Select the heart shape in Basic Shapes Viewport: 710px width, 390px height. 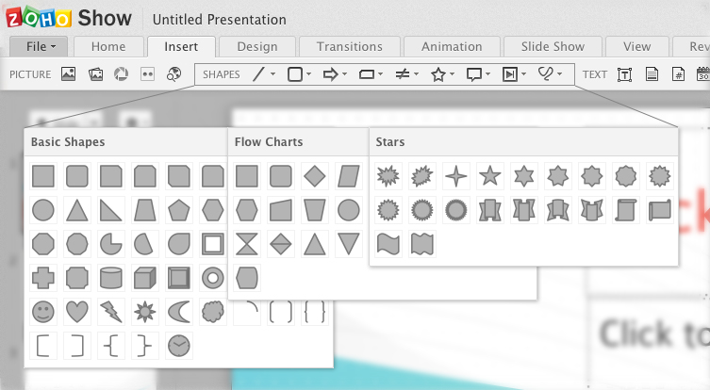point(77,311)
